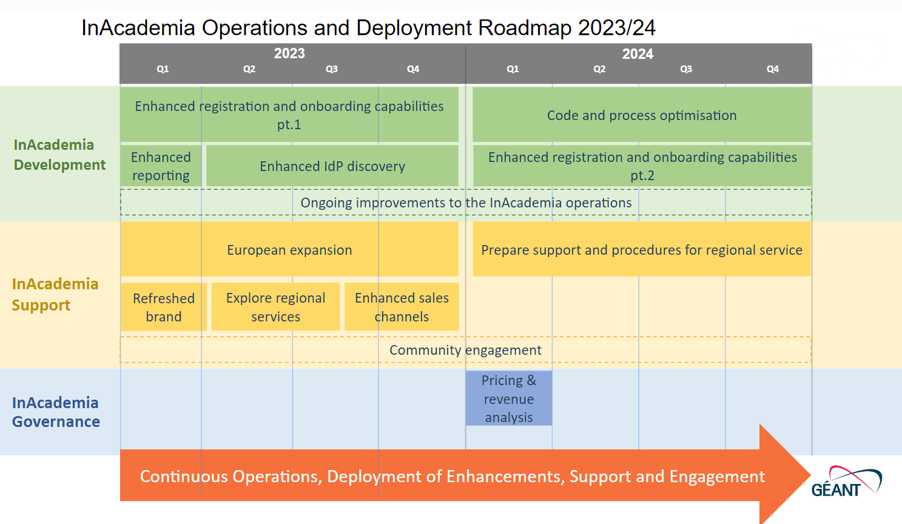Click onboarding capabilities pt.1 block
The height and width of the screenshot is (524, 902).
[x=289, y=115]
